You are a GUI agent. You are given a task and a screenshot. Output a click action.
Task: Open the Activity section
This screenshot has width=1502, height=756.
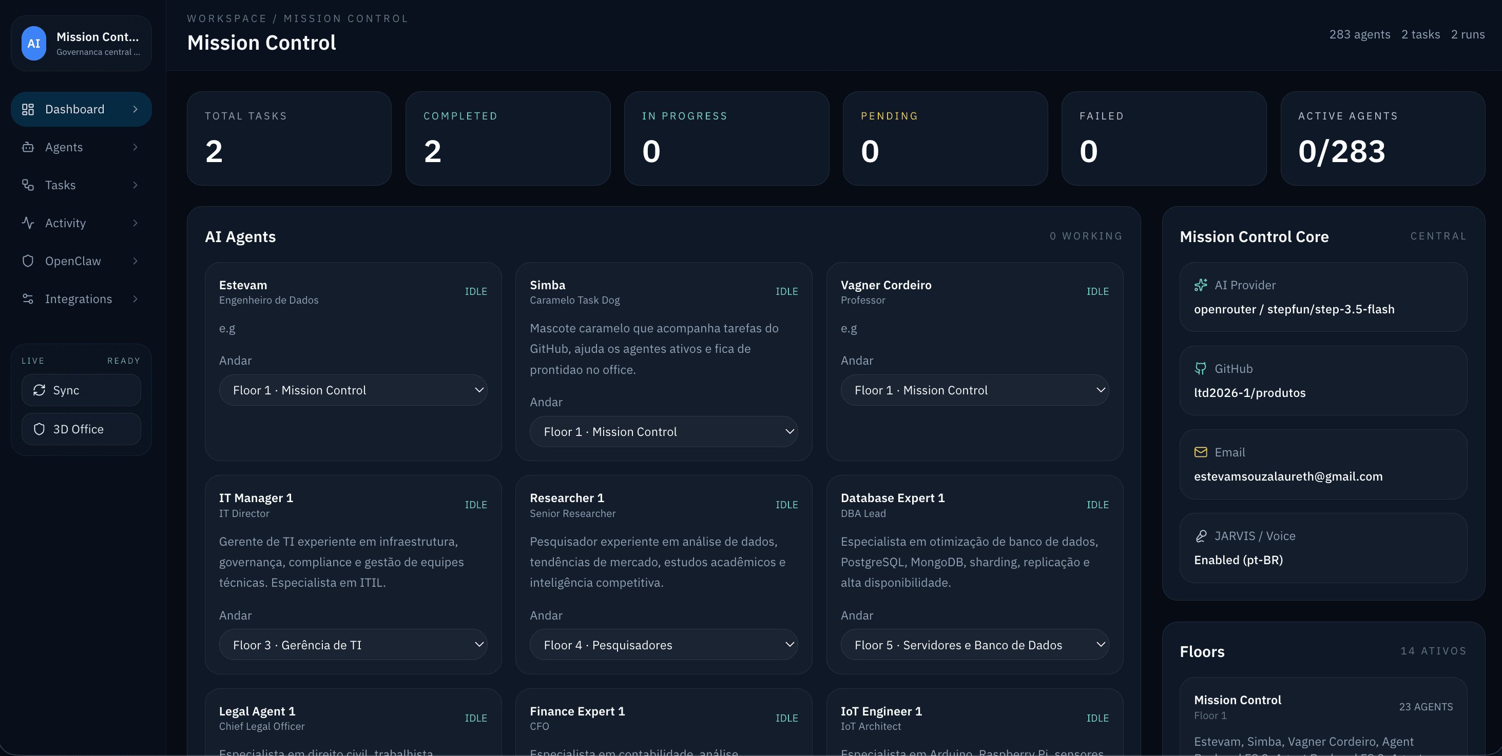pyautogui.click(x=81, y=223)
